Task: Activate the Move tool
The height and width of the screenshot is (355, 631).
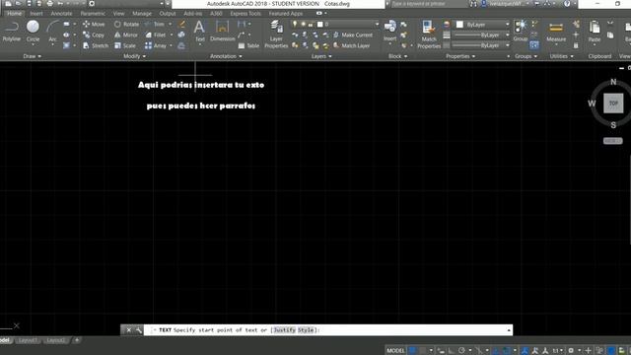Action: [94, 24]
